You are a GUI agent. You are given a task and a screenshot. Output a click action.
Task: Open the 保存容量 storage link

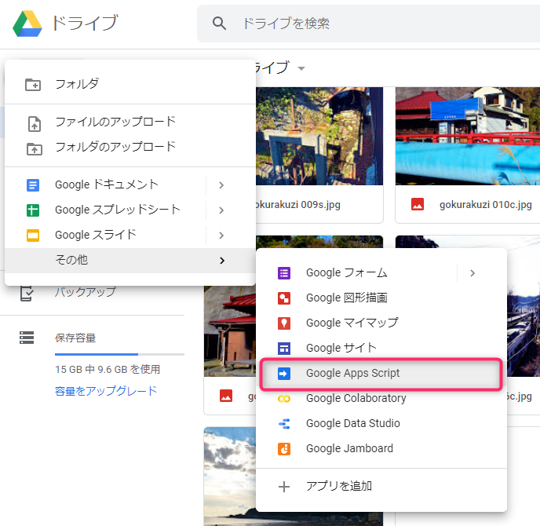click(75, 338)
